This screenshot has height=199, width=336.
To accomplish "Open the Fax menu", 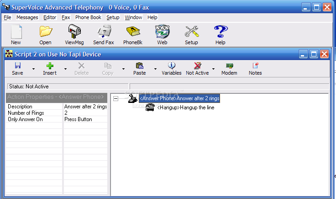I will [66, 17].
